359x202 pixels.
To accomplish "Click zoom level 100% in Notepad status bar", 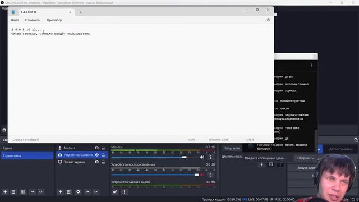I will [192, 140].
